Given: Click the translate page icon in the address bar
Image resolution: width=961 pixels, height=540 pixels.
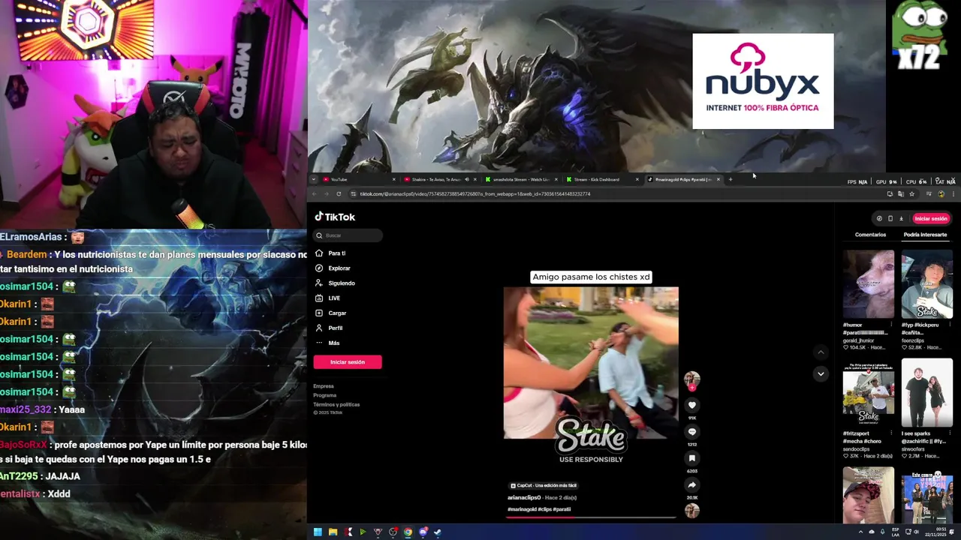Looking at the screenshot, I should [900, 194].
